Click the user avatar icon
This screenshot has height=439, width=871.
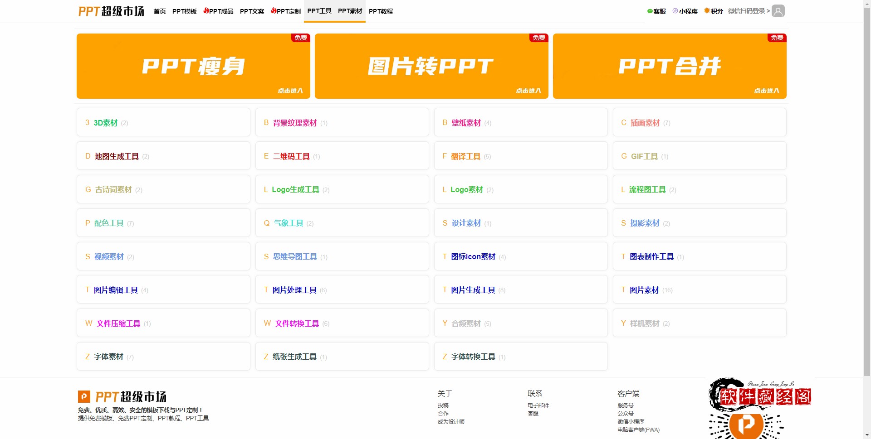(778, 11)
